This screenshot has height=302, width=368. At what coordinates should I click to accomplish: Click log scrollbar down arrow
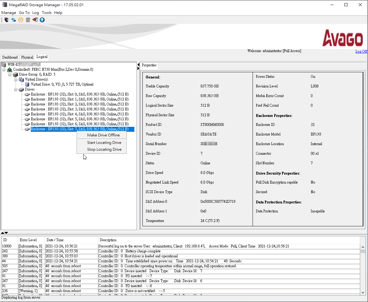coord(363,293)
